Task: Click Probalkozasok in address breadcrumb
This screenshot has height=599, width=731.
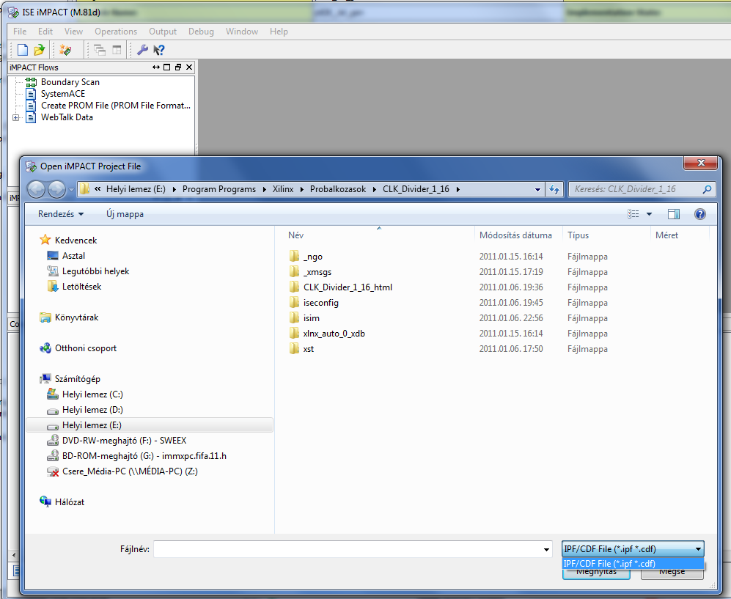Action: click(338, 188)
